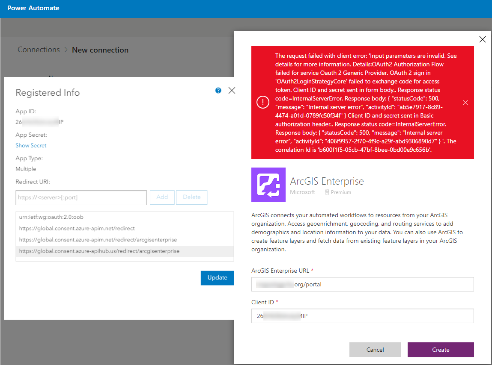
Task: Click Create to establish the connection
Action: 440,349
